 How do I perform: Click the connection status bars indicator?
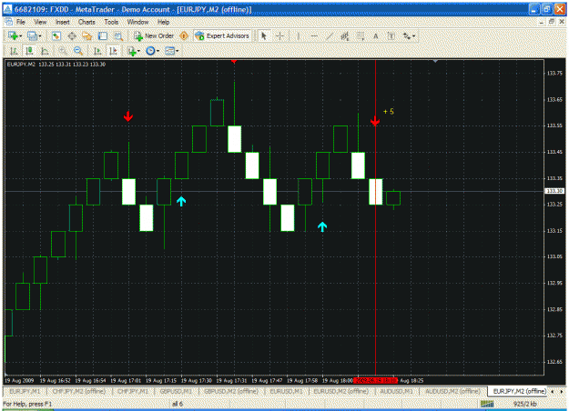point(487,404)
